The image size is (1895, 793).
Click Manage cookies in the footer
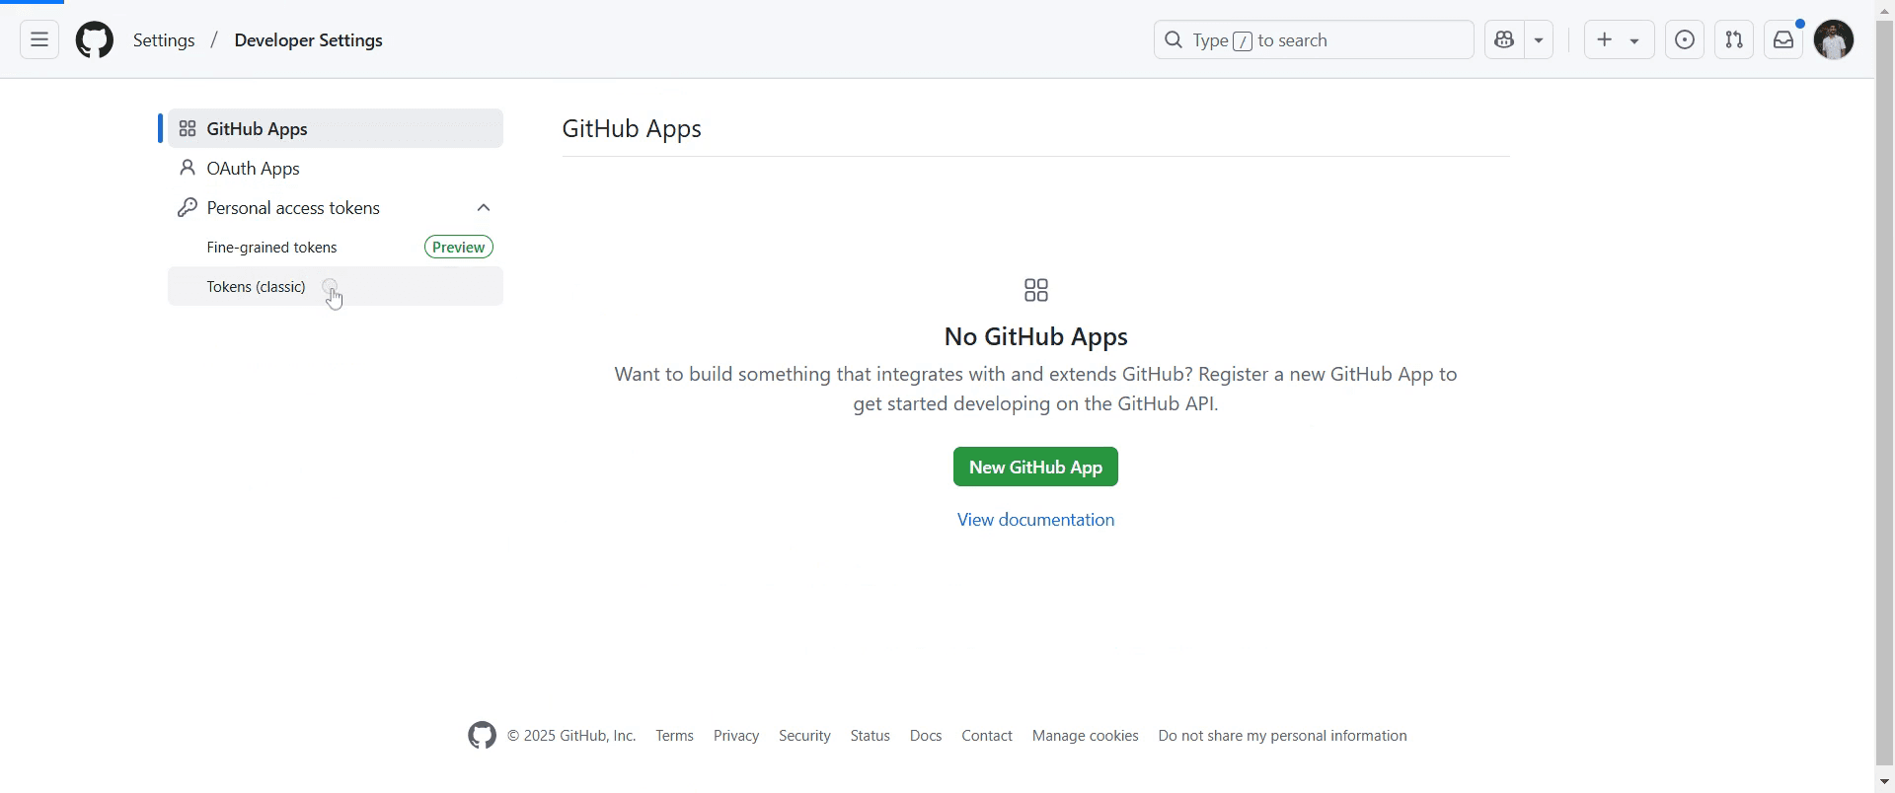1086,736
